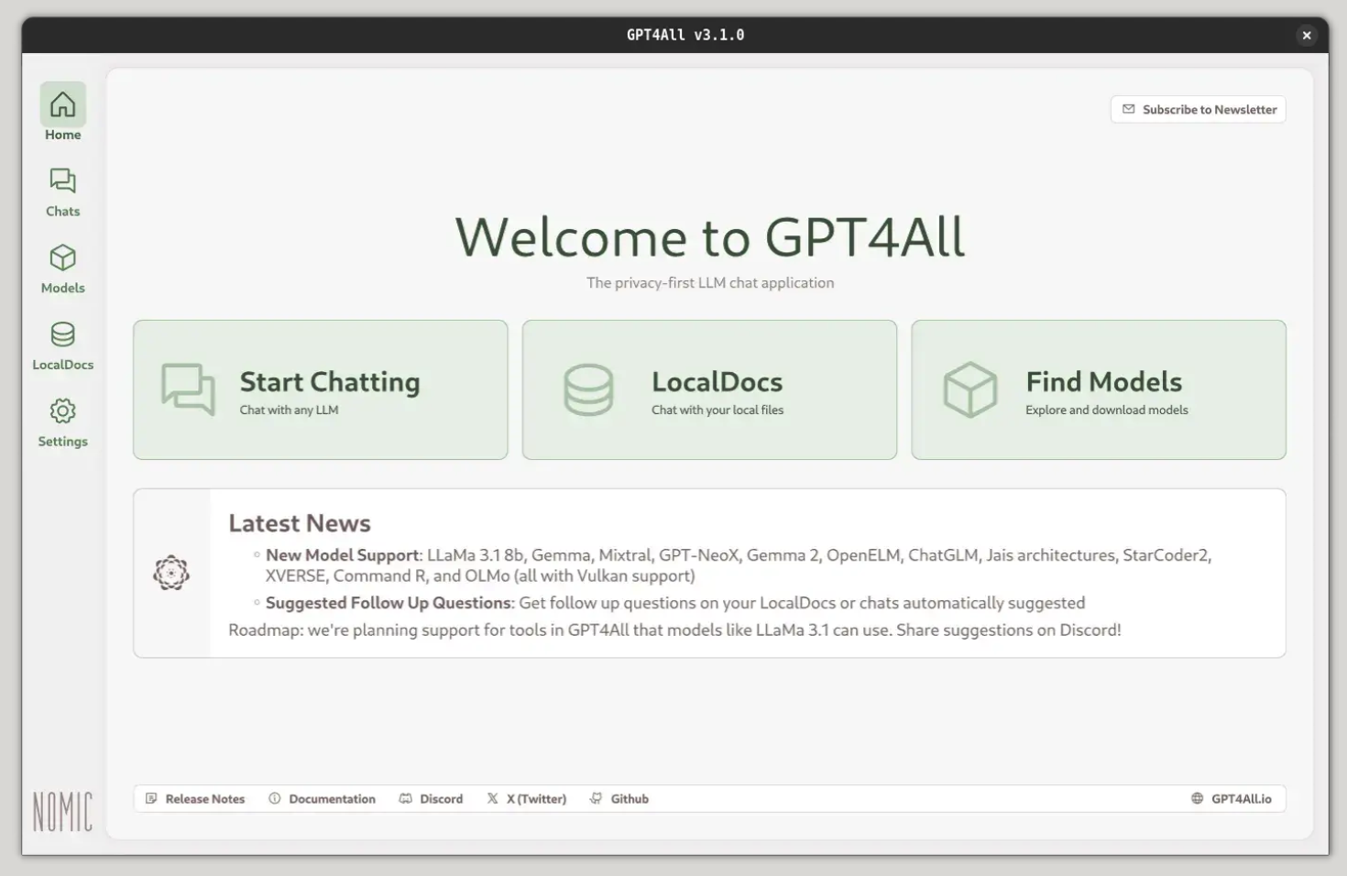The width and height of the screenshot is (1347, 876).
Task: Open the GPT4All.io website link
Action: click(x=1232, y=799)
